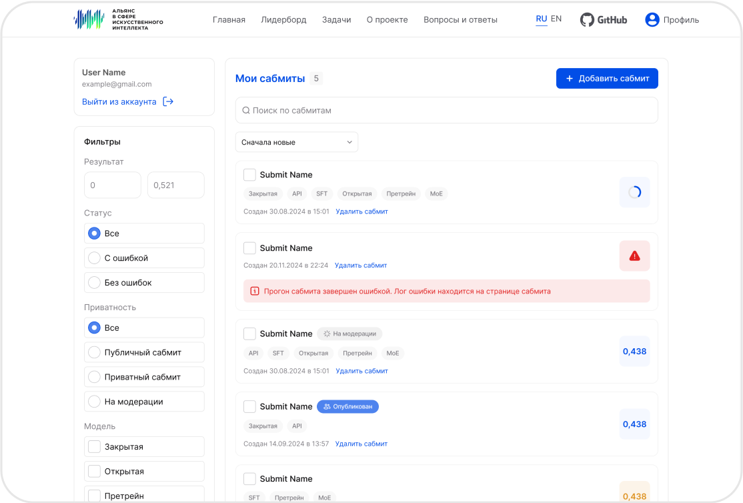
Task: Open the profile avatar icon
Action: point(652,19)
